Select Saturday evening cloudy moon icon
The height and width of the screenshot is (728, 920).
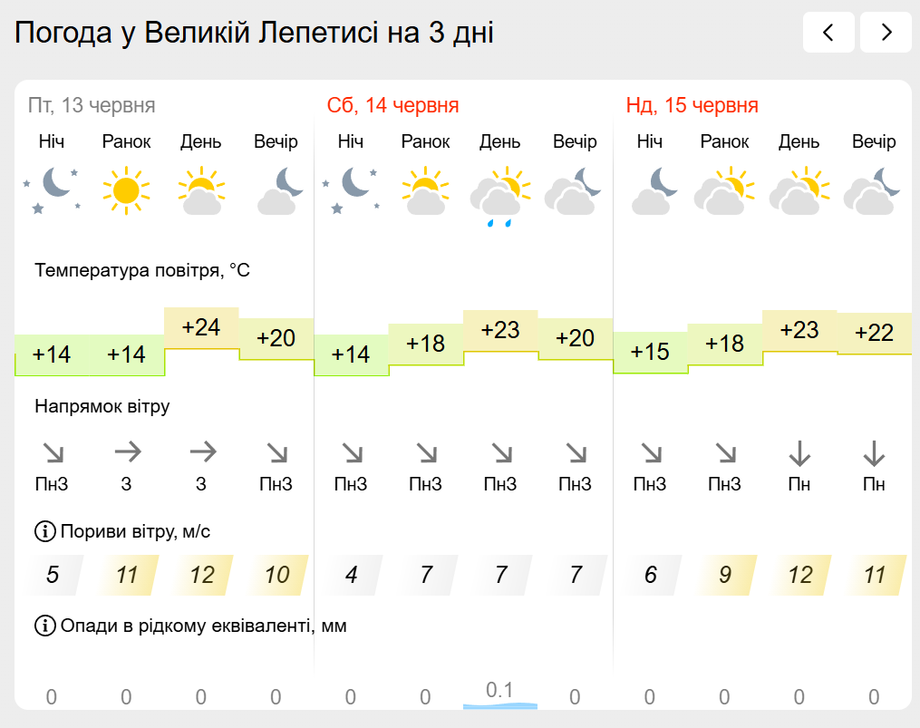(x=574, y=190)
